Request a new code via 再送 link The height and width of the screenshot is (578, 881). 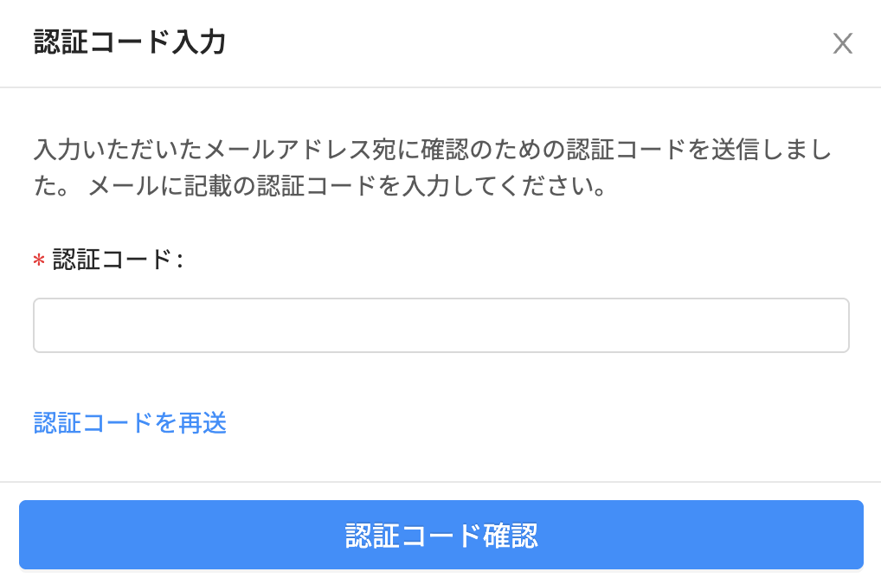coord(130,423)
